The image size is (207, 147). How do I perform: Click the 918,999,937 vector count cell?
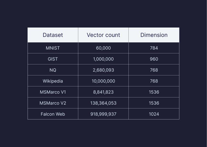click(103, 114)
